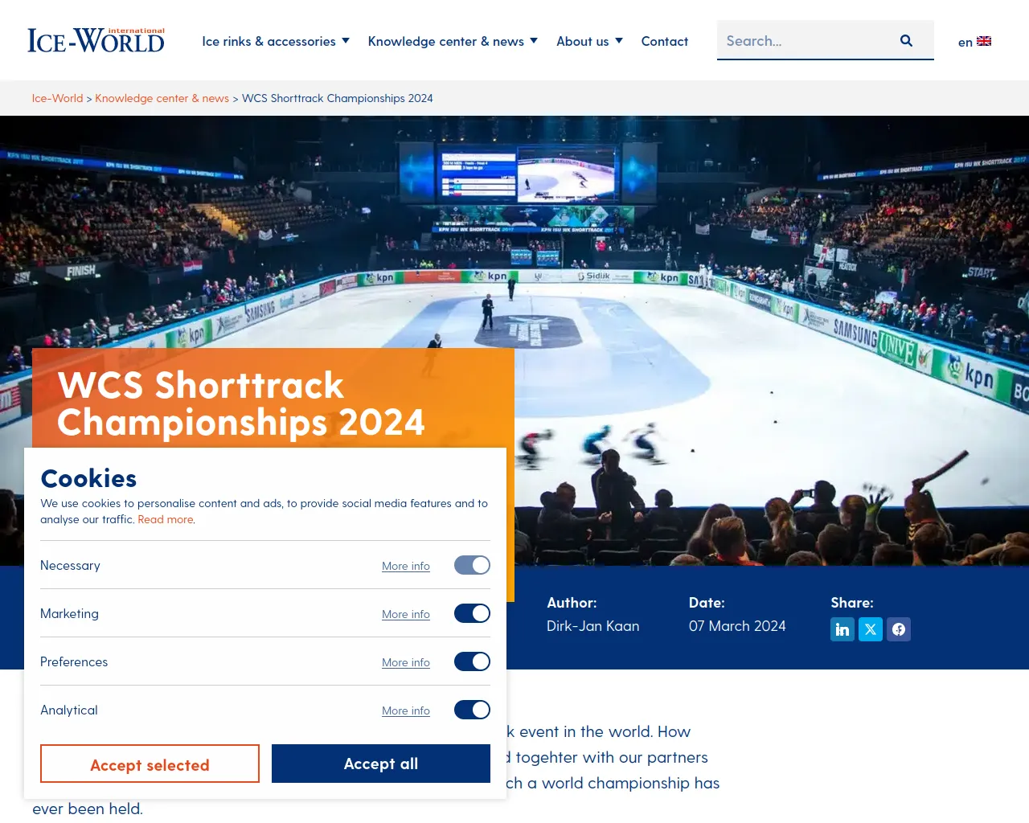1029x823 pixels.
Task: Click the Date: label
Action: click(707, 603)
